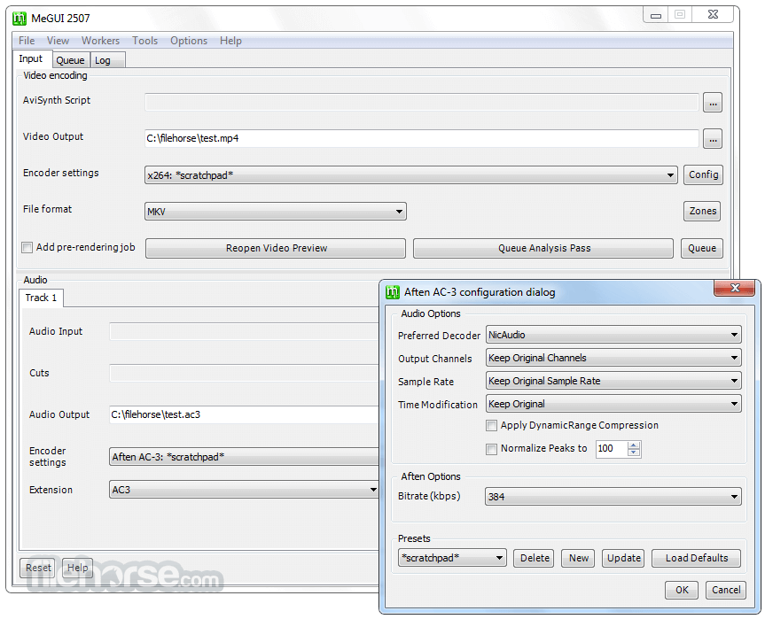
Task: Open the Bitrate (kbps) 384 dropdown
Action: pos(613,497)
